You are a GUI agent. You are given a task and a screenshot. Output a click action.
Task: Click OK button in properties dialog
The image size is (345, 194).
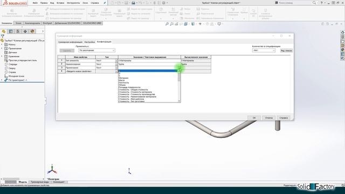254,118
